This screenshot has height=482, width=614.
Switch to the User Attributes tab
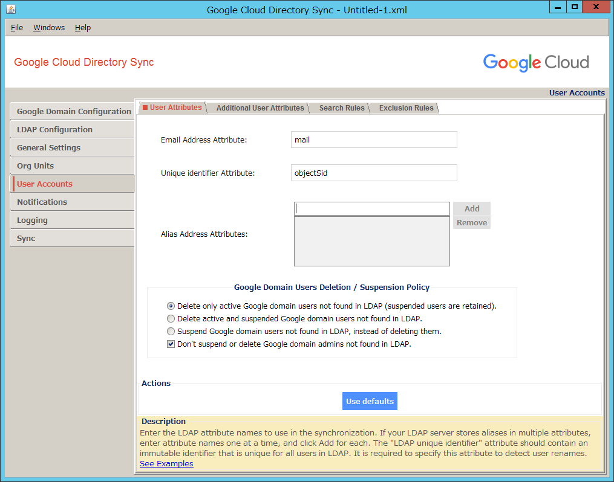click(x=172, y=108)
